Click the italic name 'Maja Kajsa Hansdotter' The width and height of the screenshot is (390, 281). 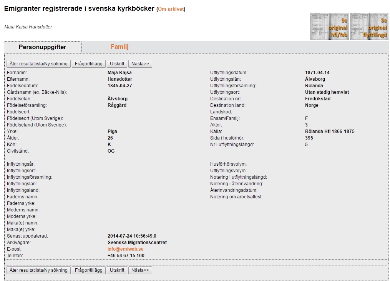[x=28, y=27]
